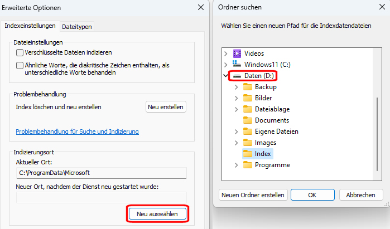Click the Images folder icon
This screenshot has width=390, height=229.
pyautogui.click(x=248, y=143)
